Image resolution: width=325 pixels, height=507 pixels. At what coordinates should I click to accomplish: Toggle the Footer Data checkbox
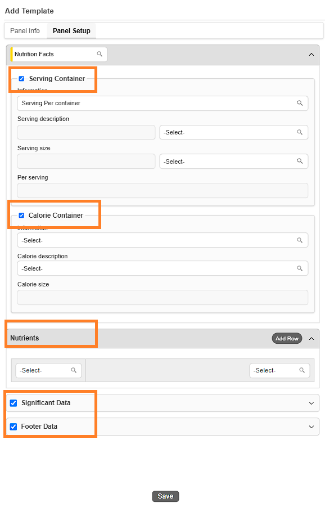coord(13,427)
